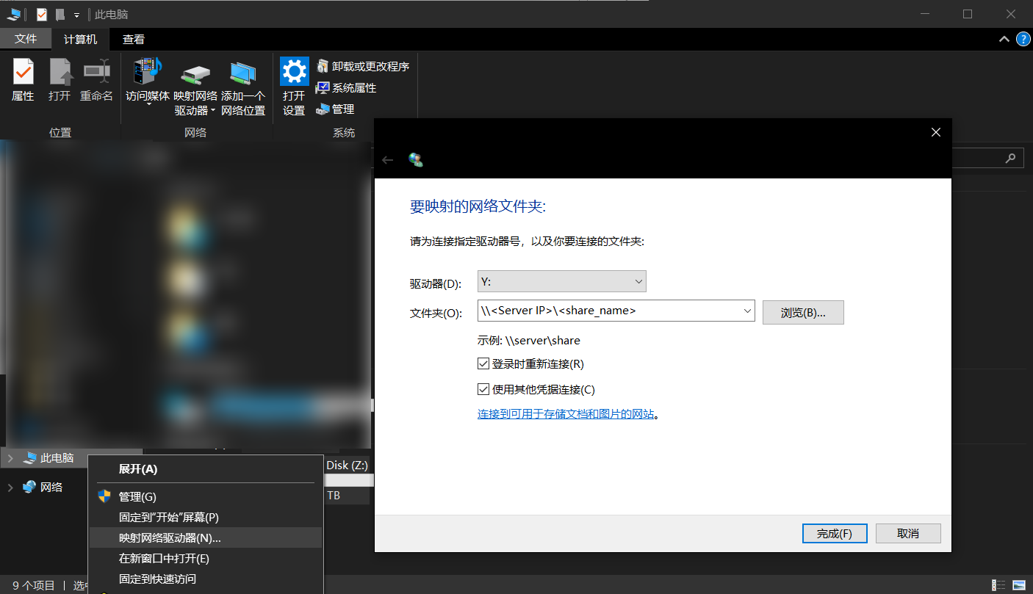Open the folder path dropdown arrow
Viewport: 1033px width, 594px height.
click(x=748, y=311)
